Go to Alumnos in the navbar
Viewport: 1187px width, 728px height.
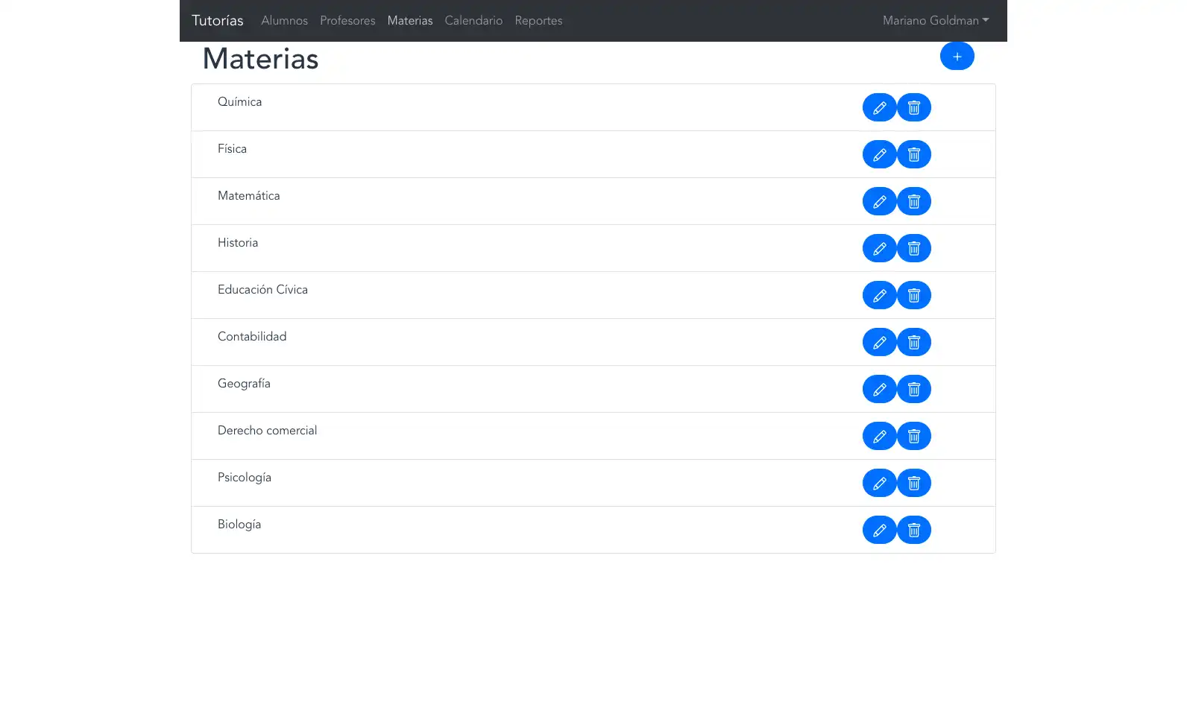284,21
